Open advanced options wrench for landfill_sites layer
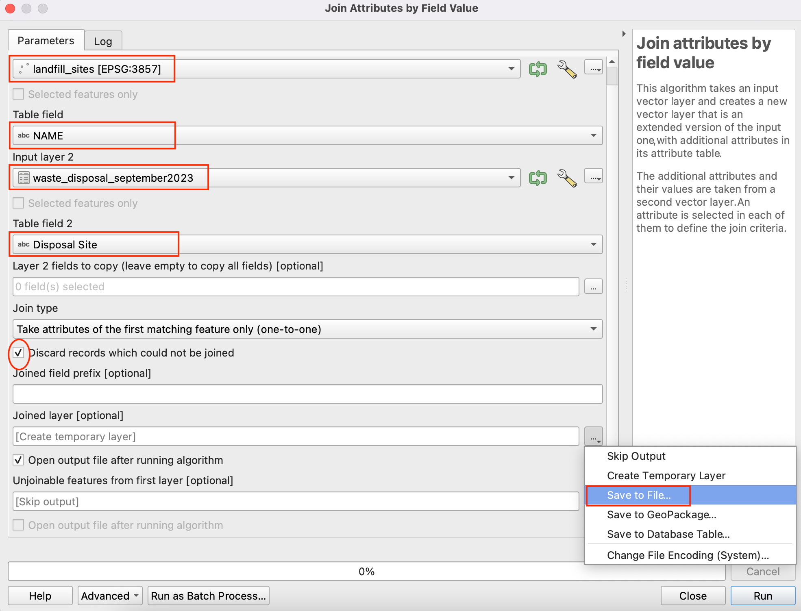Image resolution: width=801 pixels, height=611 pixels. click(x=567, y=69)
